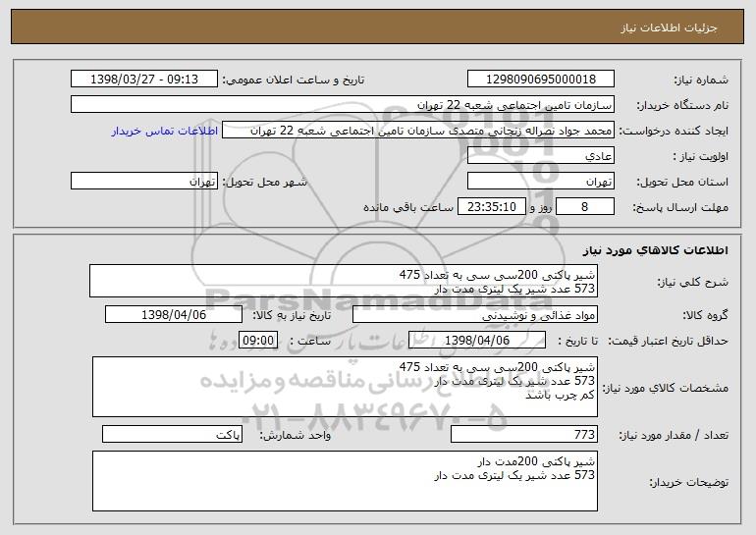The width and height of the screenshot is (756, 535).
Task: Click the need date field next to 'تاریخ نیاز به کالا'
Action: point(174,315)
